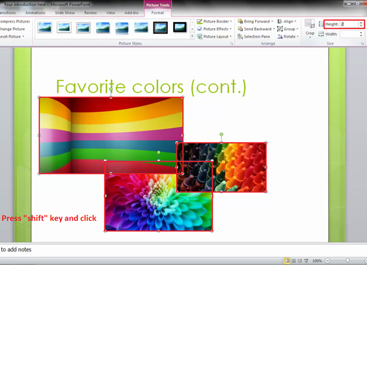The width and height of the screenshot is (367, 367).
Task: Expand the Bring Forward dropdown arrow
Action: (272, 21)
